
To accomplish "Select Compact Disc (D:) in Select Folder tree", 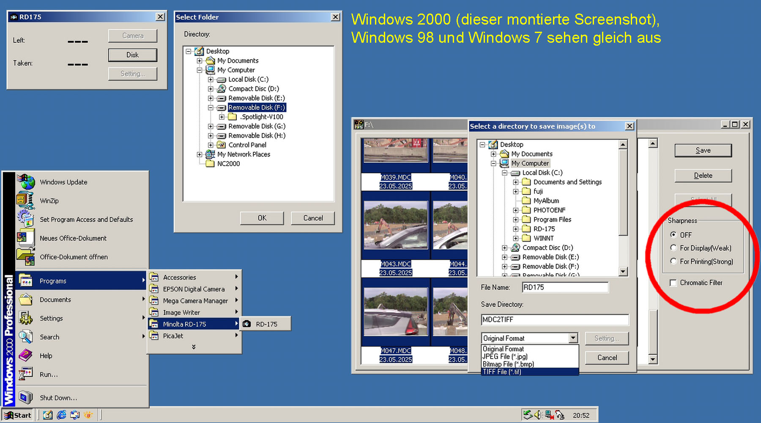I will pos(254,89).
